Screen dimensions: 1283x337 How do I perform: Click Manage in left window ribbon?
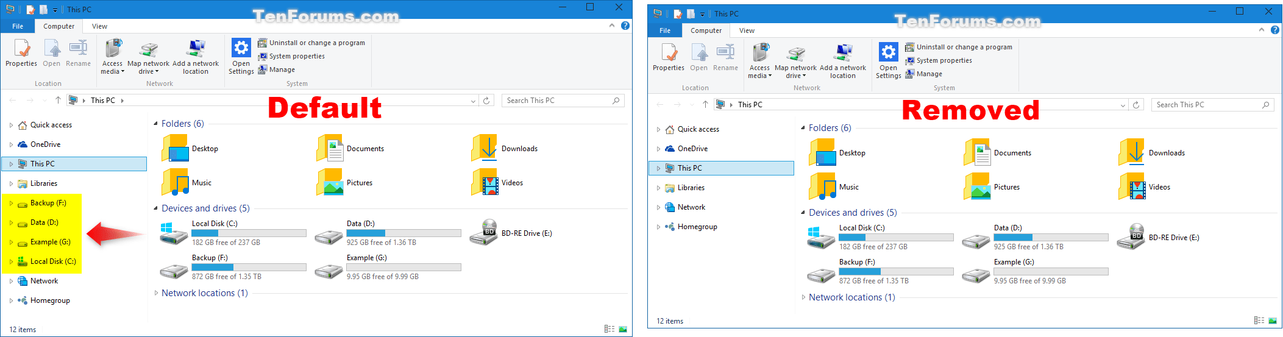point(277,69)
